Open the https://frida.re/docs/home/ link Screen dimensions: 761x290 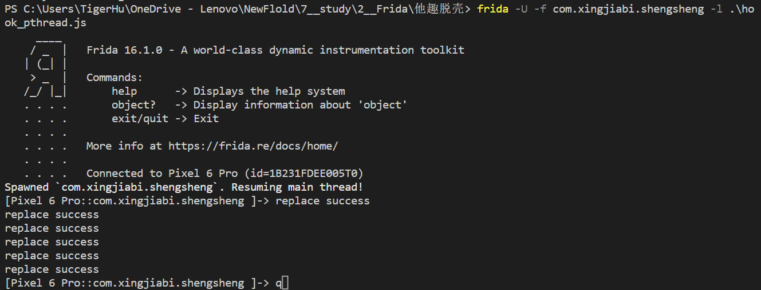tap(253, 146)
